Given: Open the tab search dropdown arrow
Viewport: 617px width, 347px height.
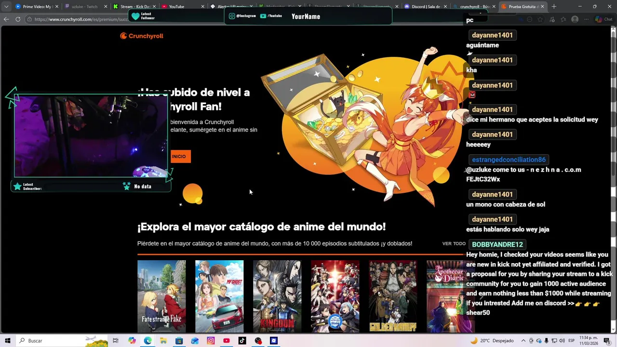Looking at the screenshot, I should tap(6, 7).
